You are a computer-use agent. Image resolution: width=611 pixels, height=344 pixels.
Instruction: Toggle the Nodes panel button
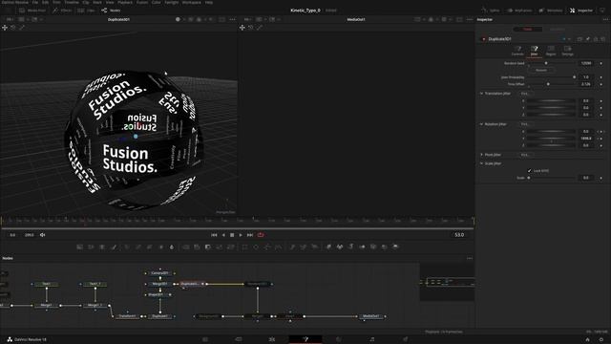(111, 11)
